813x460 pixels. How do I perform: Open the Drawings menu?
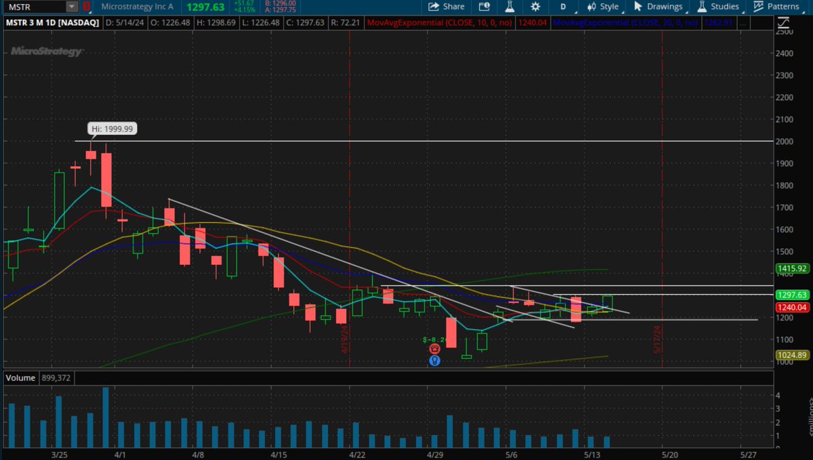(x=659, y=7)
